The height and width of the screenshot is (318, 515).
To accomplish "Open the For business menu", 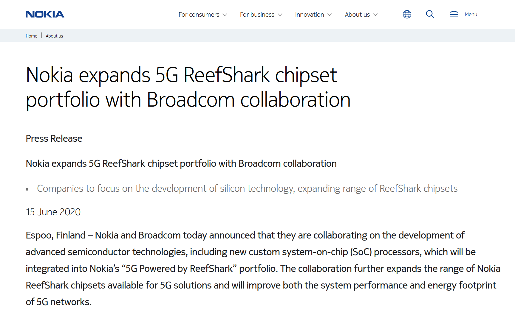I will tap(257, 15).
